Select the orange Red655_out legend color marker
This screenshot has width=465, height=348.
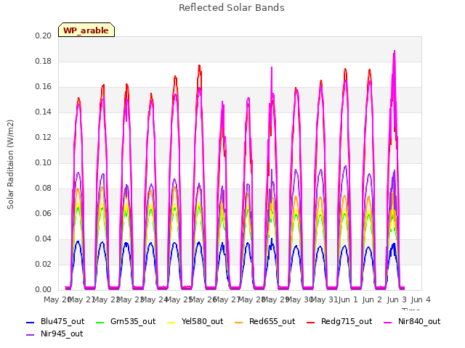(x=239, y=322)
